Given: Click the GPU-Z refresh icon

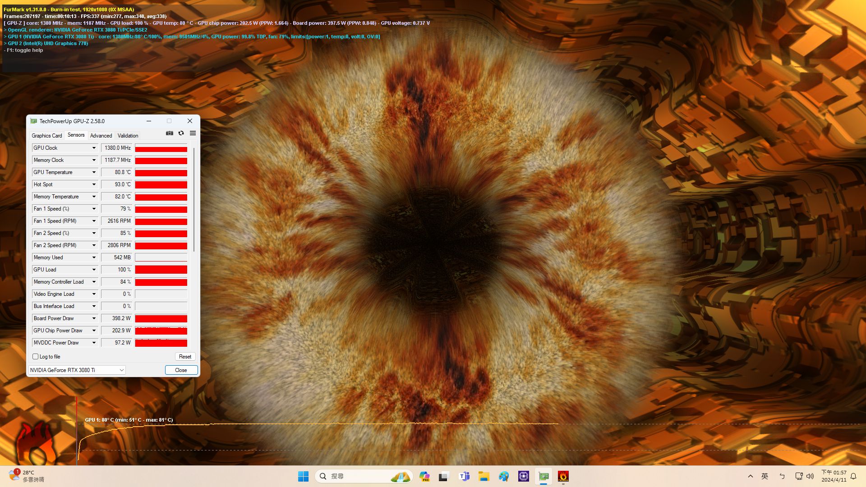Looking at the screenshot, I should coord(181,133).
